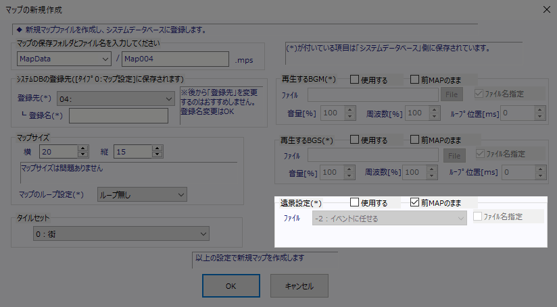The width and height of the screenshot is (557, 307).
Task: Click the 登録名 input field
Action: coord(118,115)
